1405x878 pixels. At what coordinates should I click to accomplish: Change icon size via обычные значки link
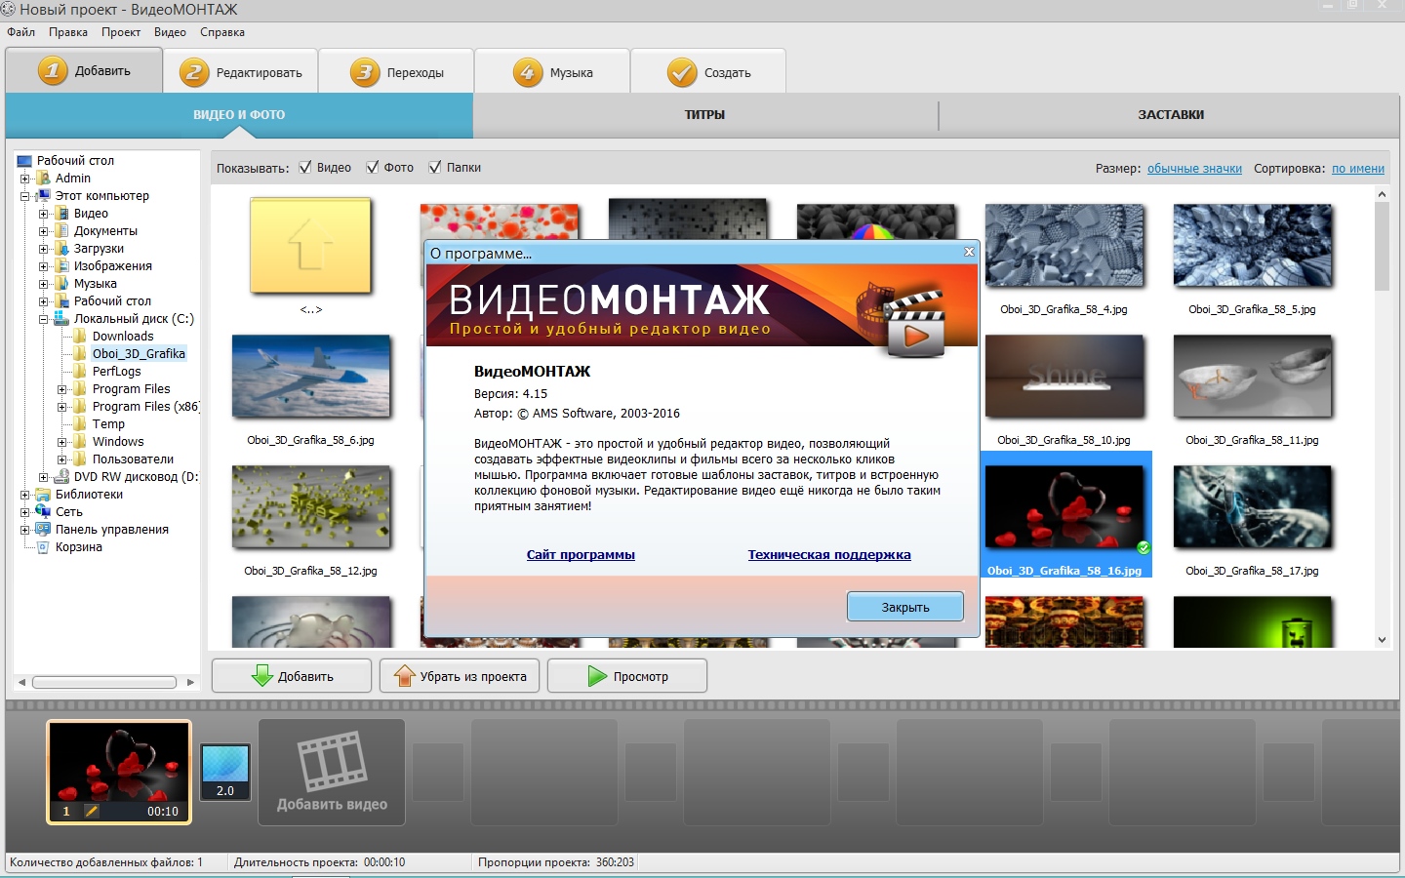(x=1194, y=169)
